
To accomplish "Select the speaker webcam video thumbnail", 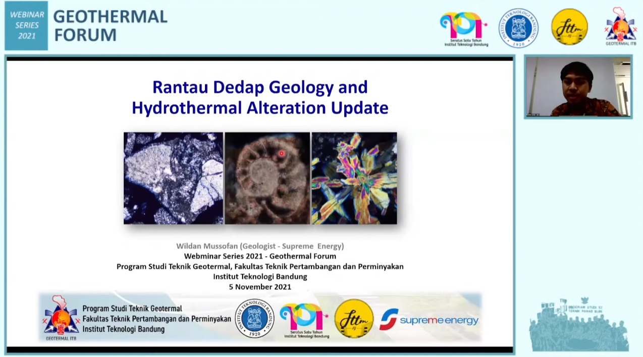I will (578, 87).
